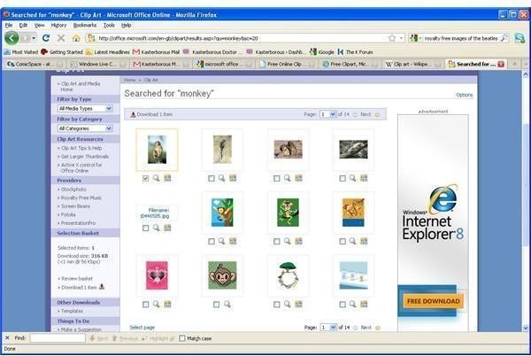The height and width of the screenshot is (356, 531).
Task: Click the Select page link
Action: click(x=142, y=328)
